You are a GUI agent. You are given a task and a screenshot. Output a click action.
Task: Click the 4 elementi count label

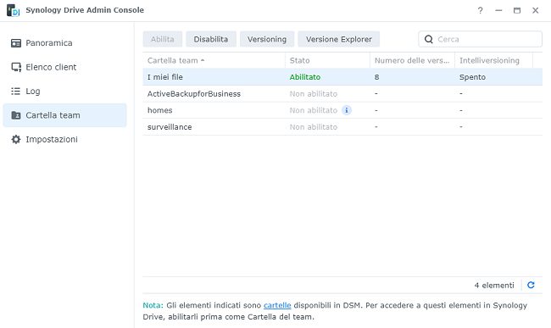click(494, 285)
